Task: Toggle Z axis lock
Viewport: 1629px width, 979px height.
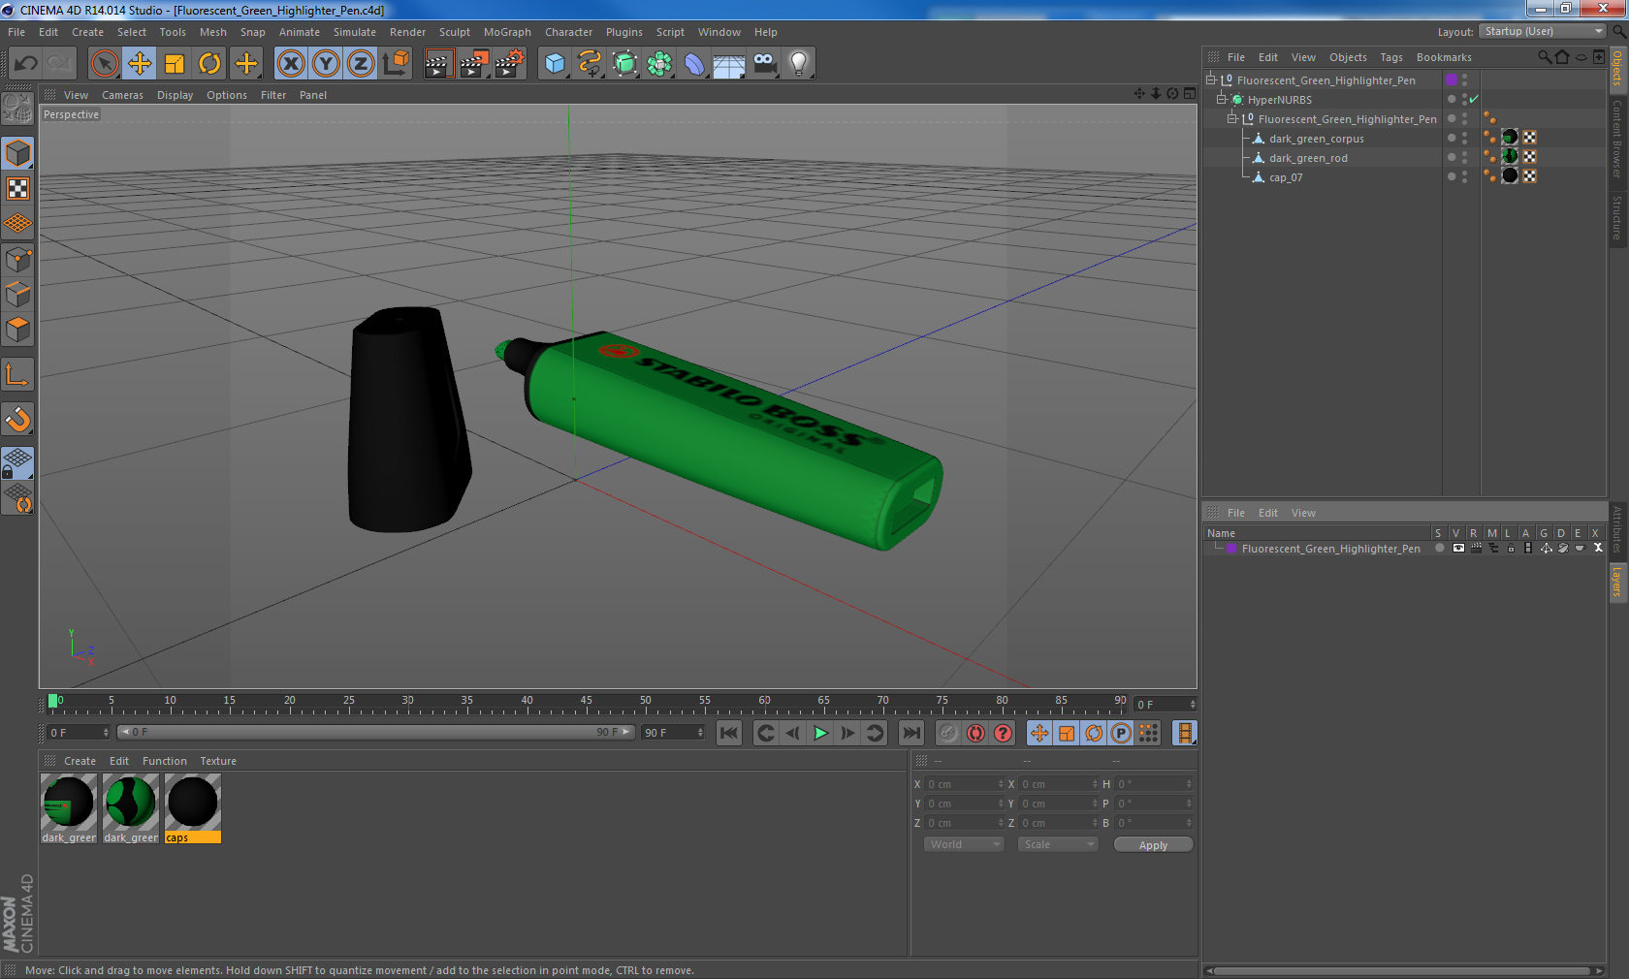Action: [361, 64]
